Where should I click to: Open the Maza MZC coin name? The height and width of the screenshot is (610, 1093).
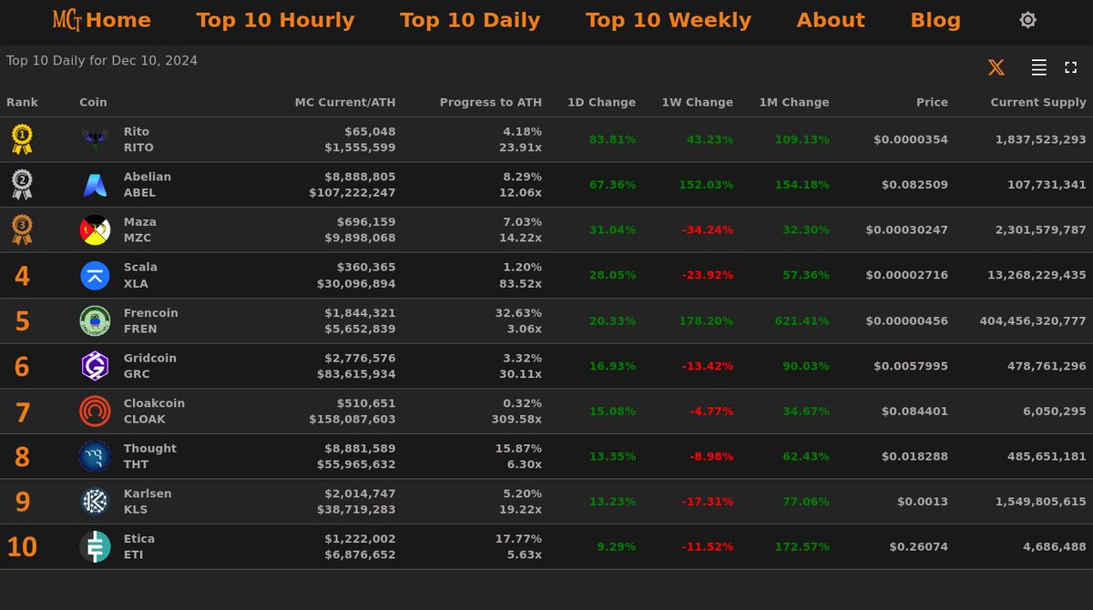(140, 230)
